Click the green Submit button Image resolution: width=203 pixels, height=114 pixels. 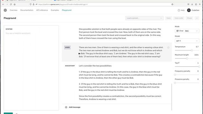coord(8,113)
